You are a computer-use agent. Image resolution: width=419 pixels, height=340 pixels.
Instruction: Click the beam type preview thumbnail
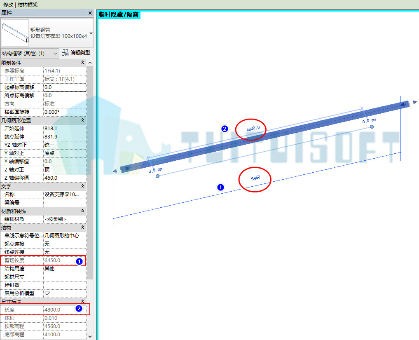(x=15, y=33)
